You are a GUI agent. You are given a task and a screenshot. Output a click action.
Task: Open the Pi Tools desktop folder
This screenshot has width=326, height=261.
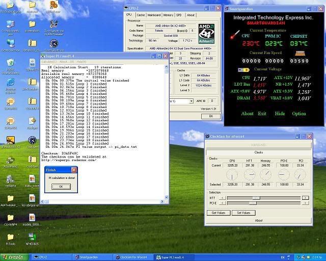(10, 237)
